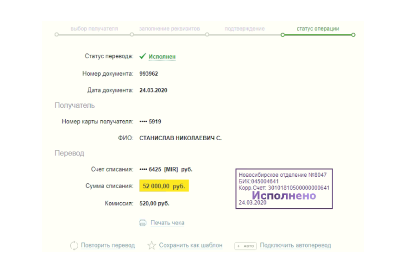Click the Получатель section heading
Image resolution: width=395 pixels, height=265 pixels.
coord(75,105)
